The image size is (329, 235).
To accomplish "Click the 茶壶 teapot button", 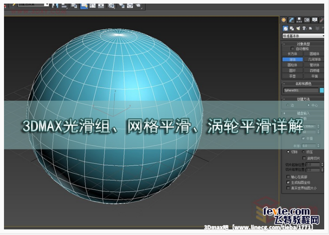I will [292, 76].
